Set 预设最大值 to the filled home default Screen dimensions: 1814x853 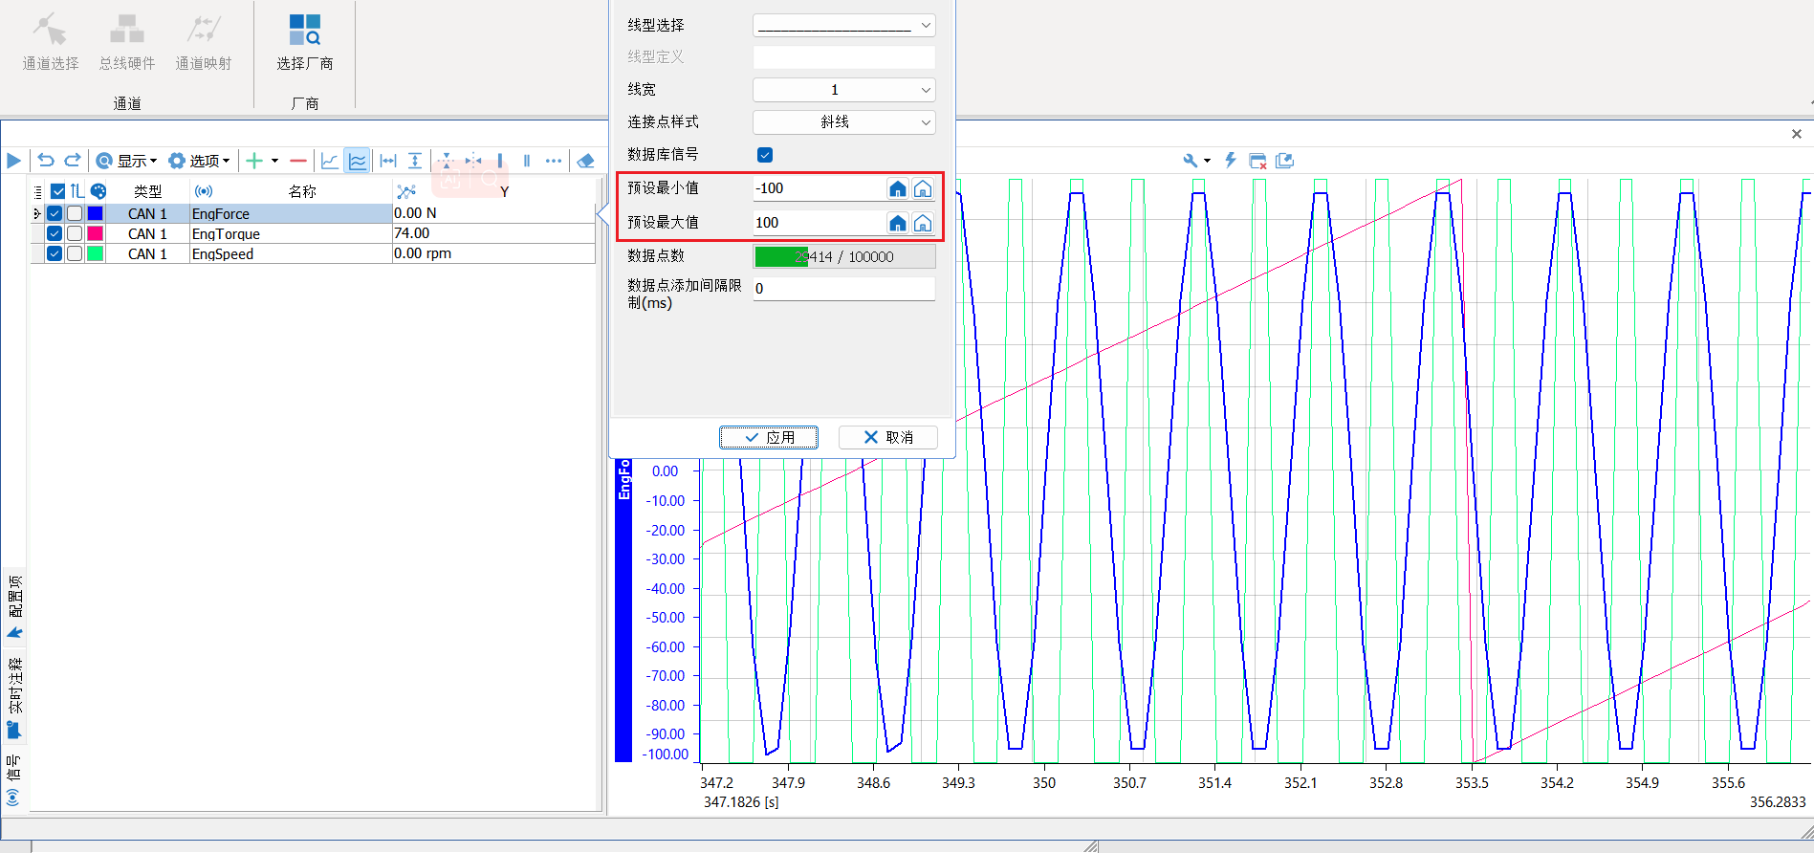coord(898,223)
